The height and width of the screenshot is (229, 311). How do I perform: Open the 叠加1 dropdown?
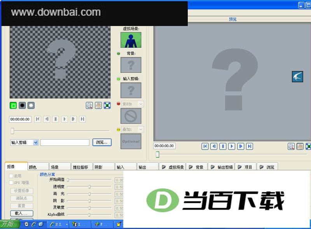141,130
